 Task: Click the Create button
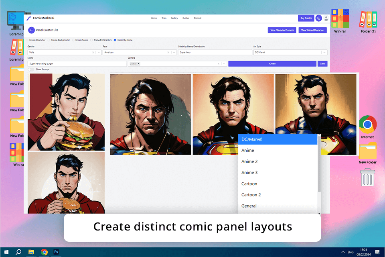point(272,64)
